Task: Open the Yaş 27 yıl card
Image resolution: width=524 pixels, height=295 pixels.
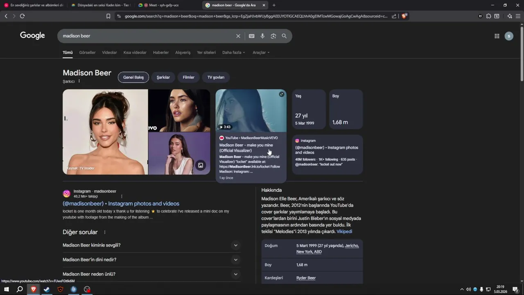Action: pos(309,109)
